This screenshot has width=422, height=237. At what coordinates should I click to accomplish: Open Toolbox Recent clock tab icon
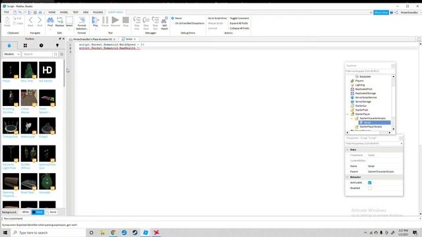click(x=41, y=45)
